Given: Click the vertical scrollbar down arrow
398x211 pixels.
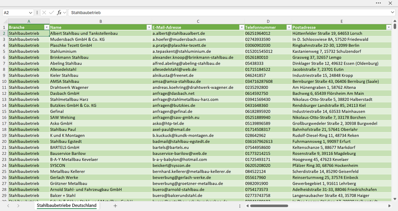Looking at the screenshot, I should [395, 199].
